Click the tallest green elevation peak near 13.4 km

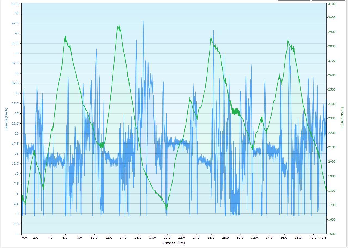point(119,26)
